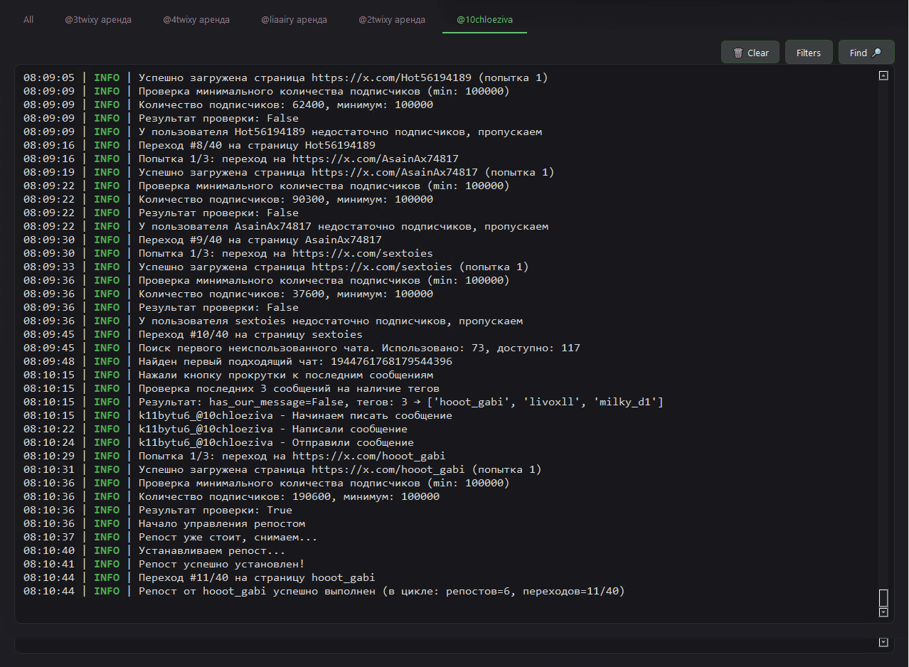Image resolution: width=909 pixels, height=667 pixels.
Task: Switch to the All tab
Action: [28, 20]
